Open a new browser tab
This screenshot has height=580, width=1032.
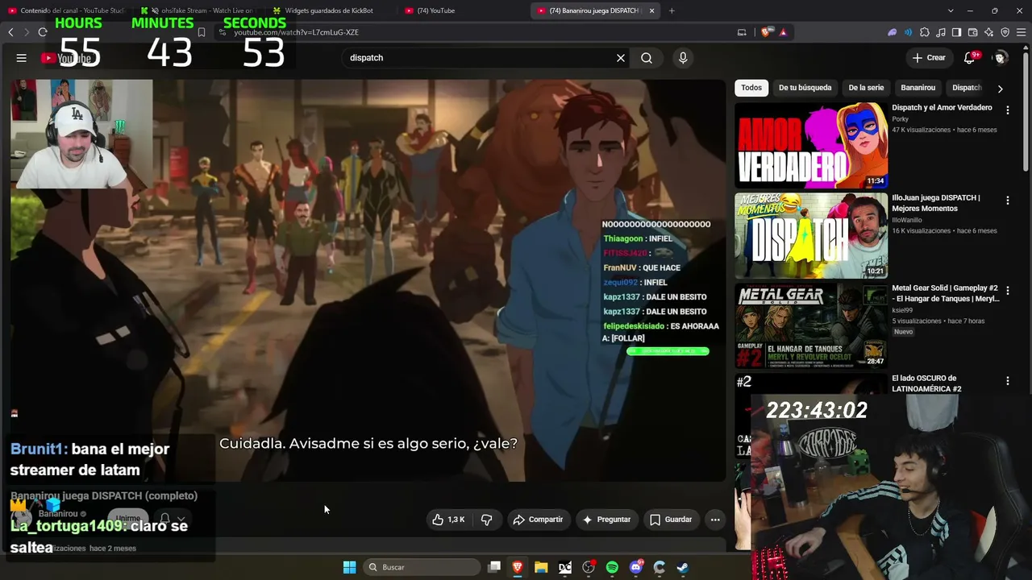[x=672, y=10]
